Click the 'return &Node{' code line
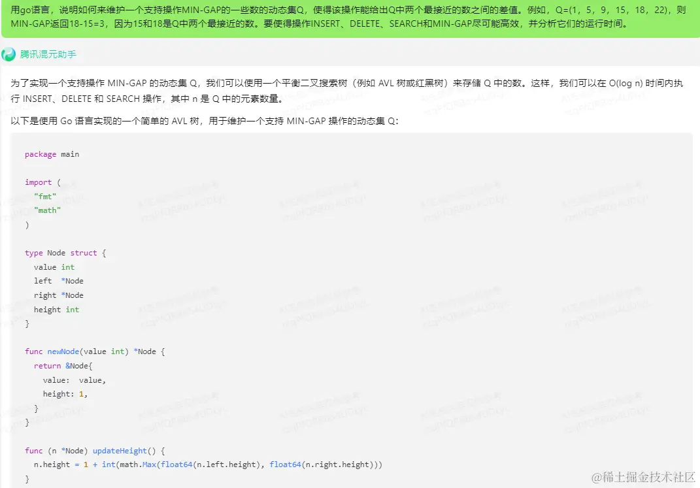 [x=63, y=366]
